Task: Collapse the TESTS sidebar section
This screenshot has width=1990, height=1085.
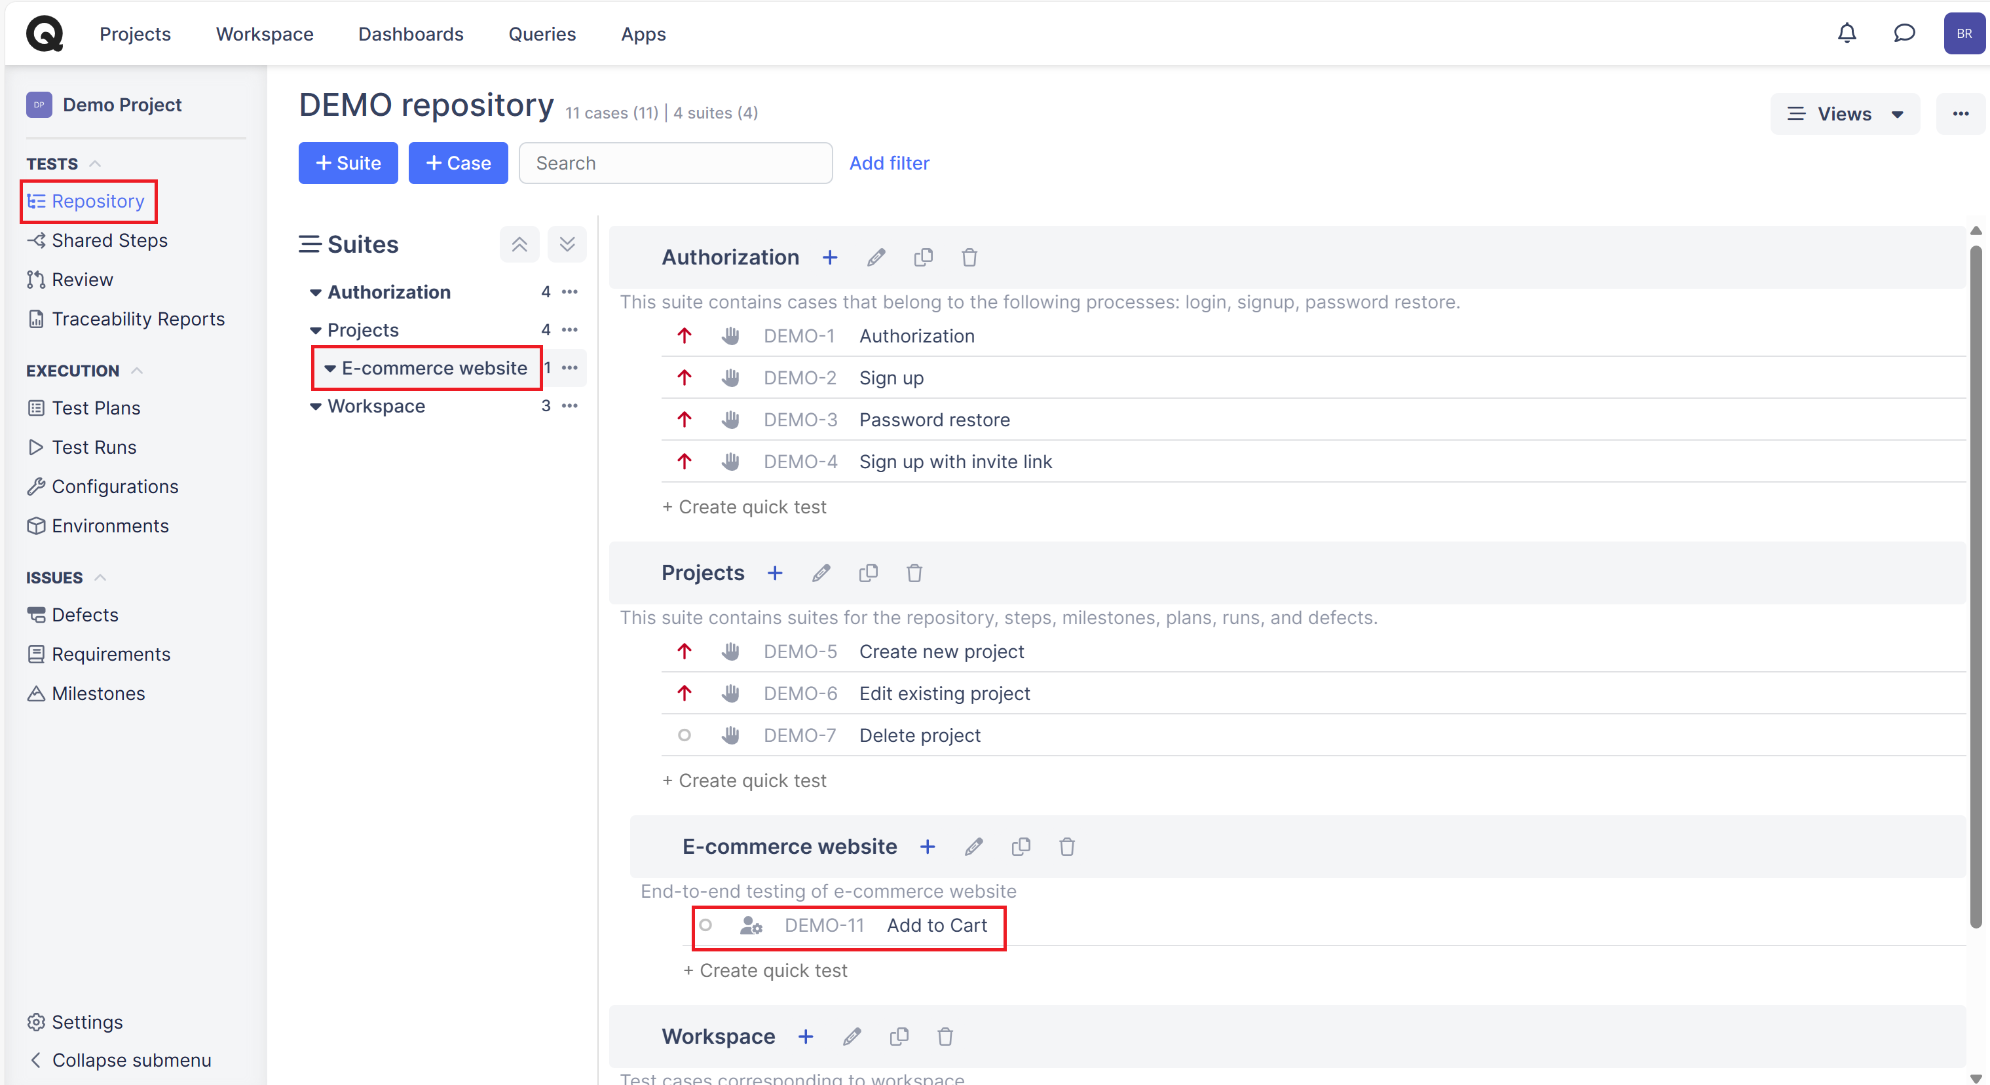Action: 95,164
